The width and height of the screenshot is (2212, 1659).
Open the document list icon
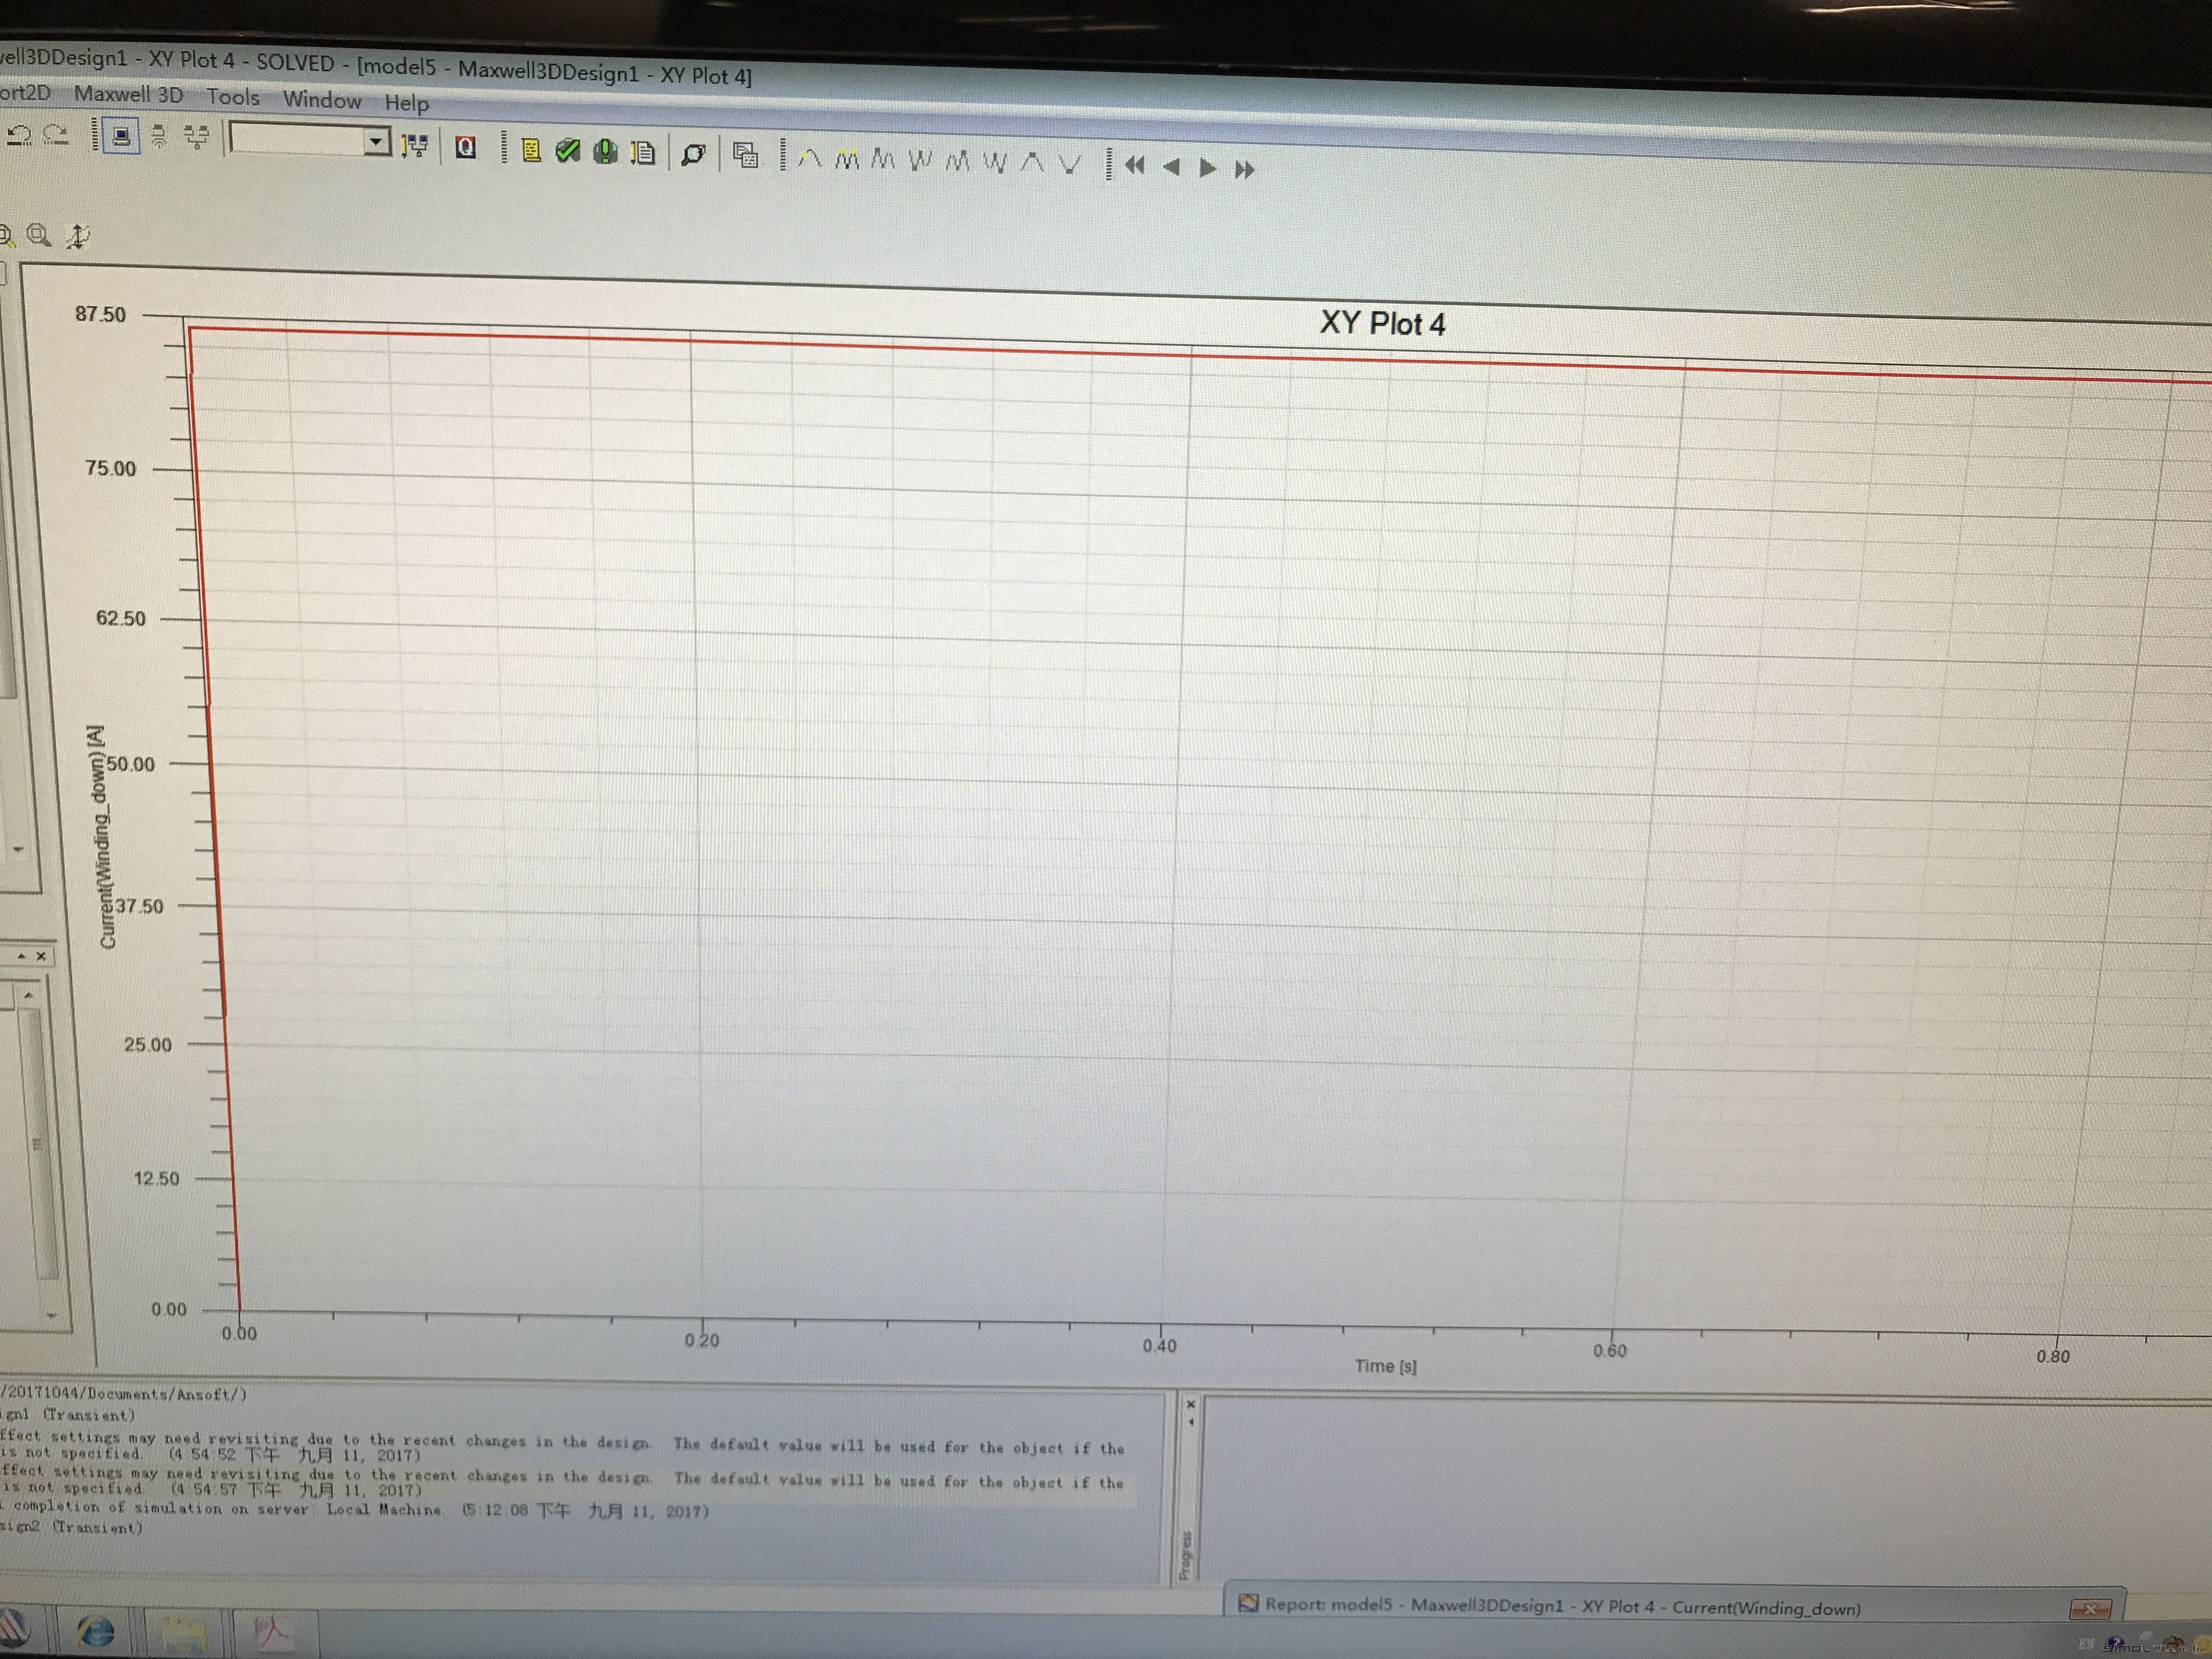tap(643, 153)
